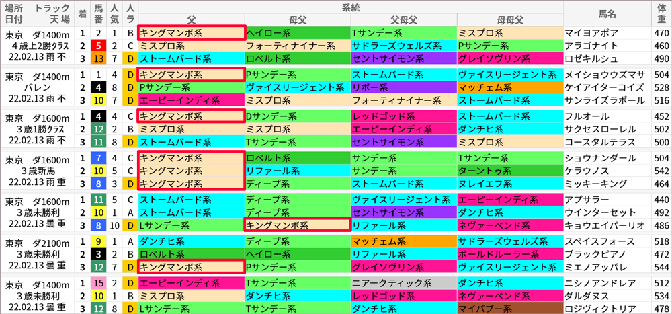This screenshot has width=672, height=314.
Task: Click the body weight value 534
Action: [x=662, y=296]
